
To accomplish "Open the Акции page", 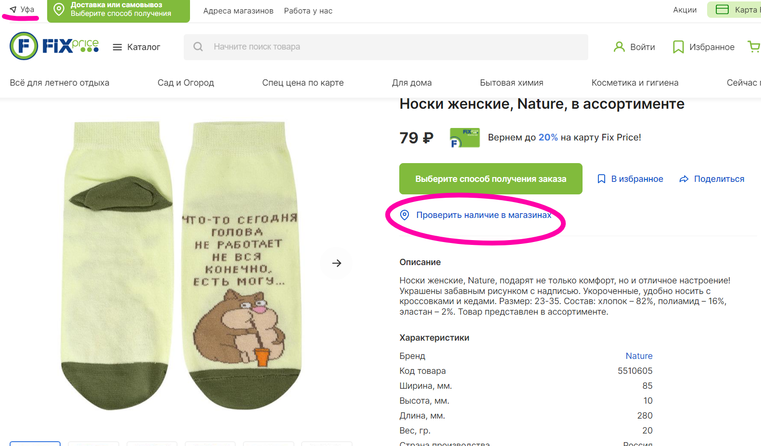I will click(x=685, y=10).
